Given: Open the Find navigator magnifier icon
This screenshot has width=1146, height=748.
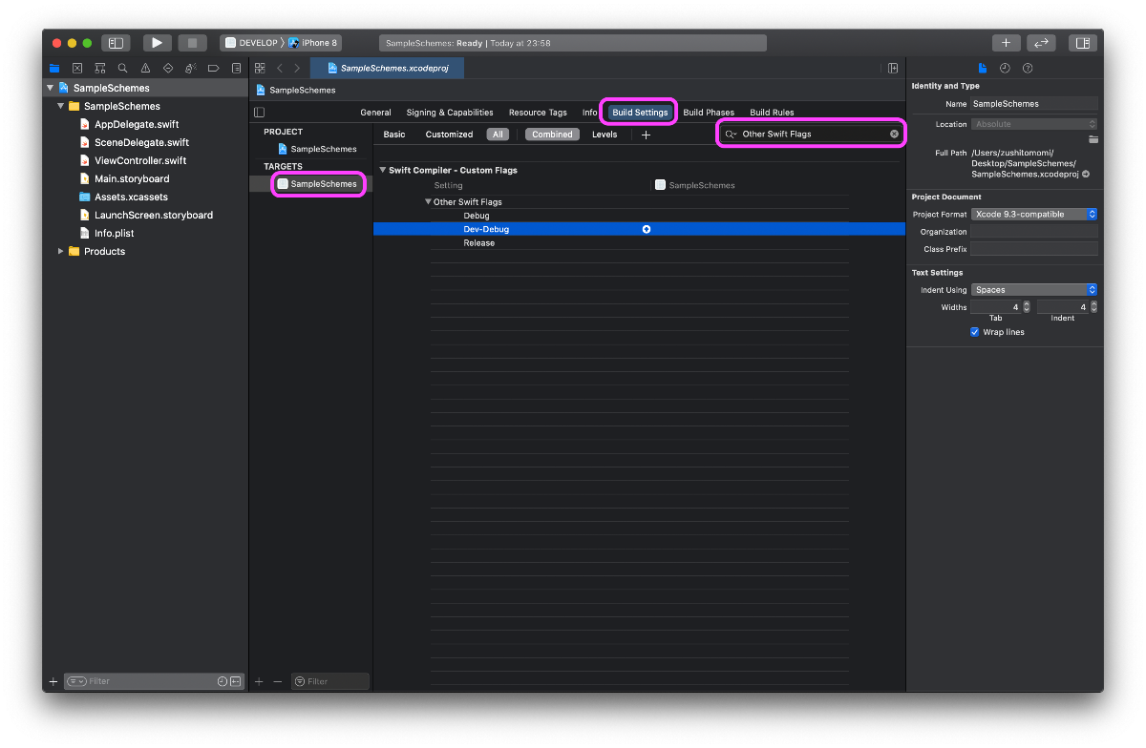Looking at the screenshot, I should point(122,69).
